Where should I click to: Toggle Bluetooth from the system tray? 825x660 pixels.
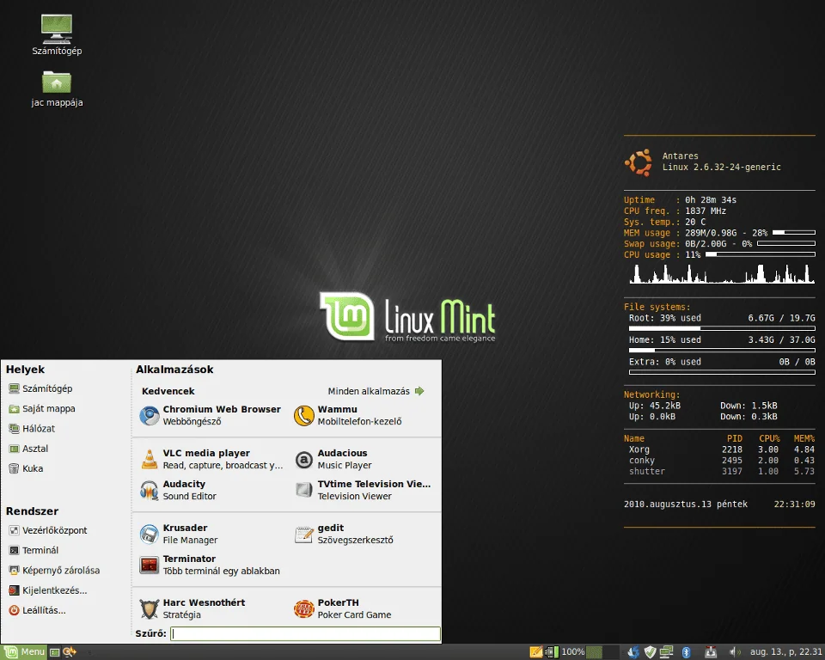click(x=686, y=651)
